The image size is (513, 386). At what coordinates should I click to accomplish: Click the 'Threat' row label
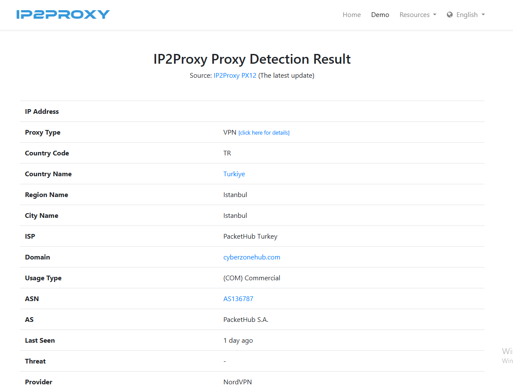click(35, 361)
